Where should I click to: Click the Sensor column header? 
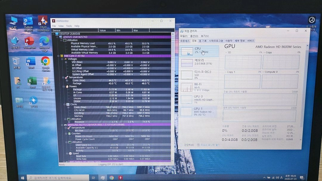click(x=75, y=30)
